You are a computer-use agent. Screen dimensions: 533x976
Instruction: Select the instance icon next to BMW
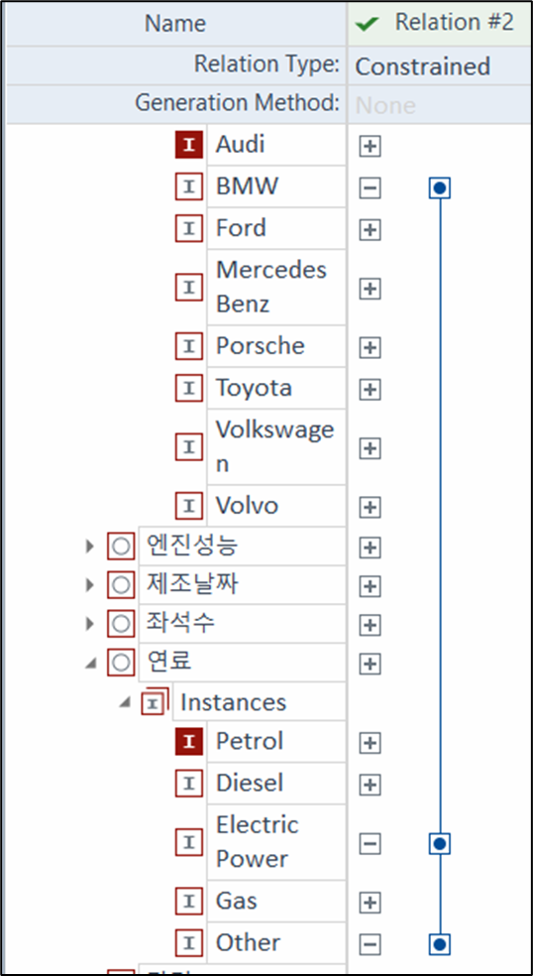[189, 186]
